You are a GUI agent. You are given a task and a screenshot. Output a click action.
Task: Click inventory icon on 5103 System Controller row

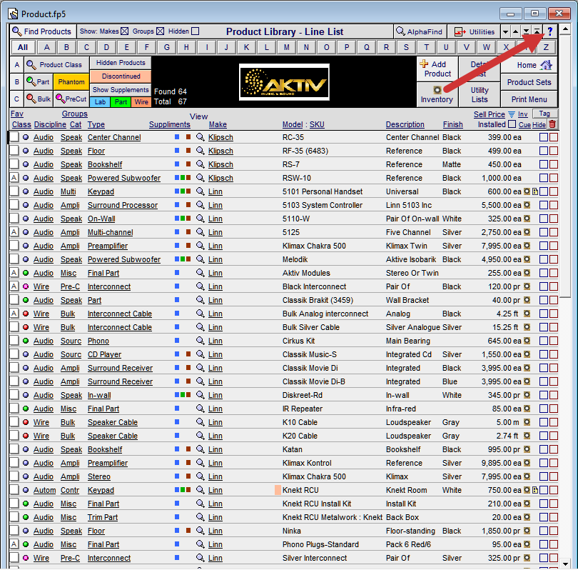[527, 205]
